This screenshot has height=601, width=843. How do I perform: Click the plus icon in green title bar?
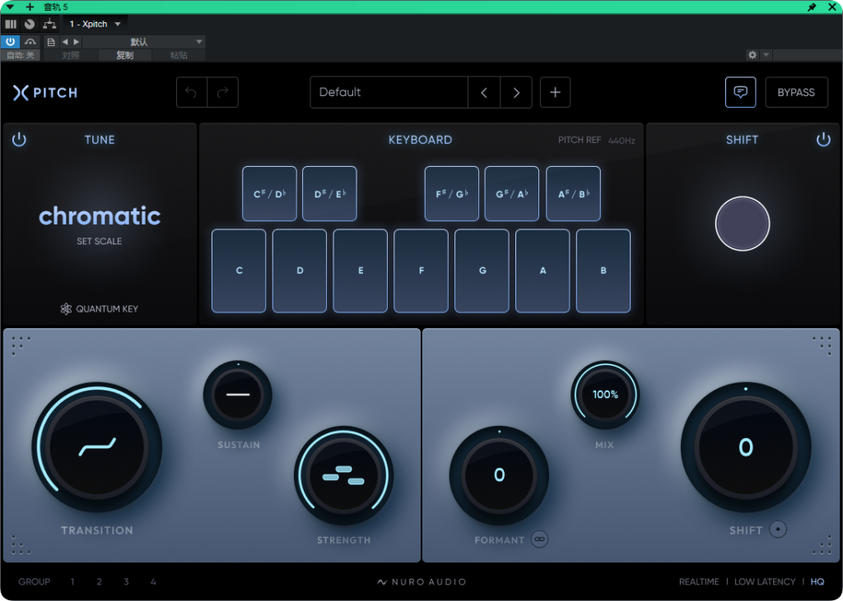[x=30, y=7]
